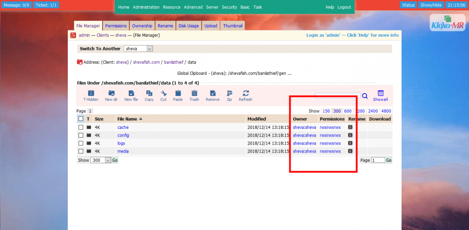
Task: Expand the Show 300 rows dropdown
Action: [x=100, y=160]
